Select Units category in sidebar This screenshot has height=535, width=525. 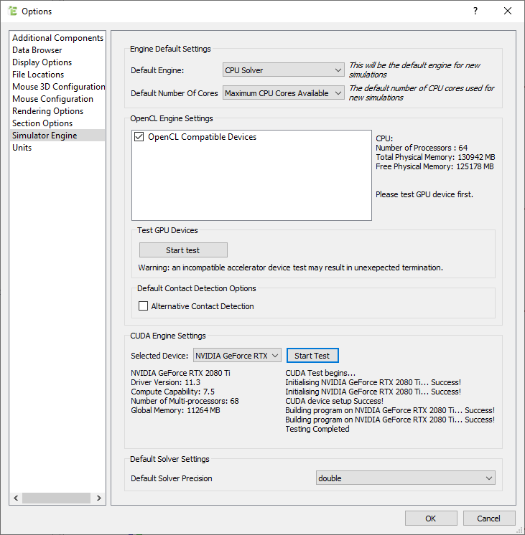pos(22,148)
